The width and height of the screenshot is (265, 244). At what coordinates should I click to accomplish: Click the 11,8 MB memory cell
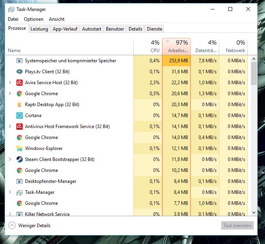(x=176, y=159)
